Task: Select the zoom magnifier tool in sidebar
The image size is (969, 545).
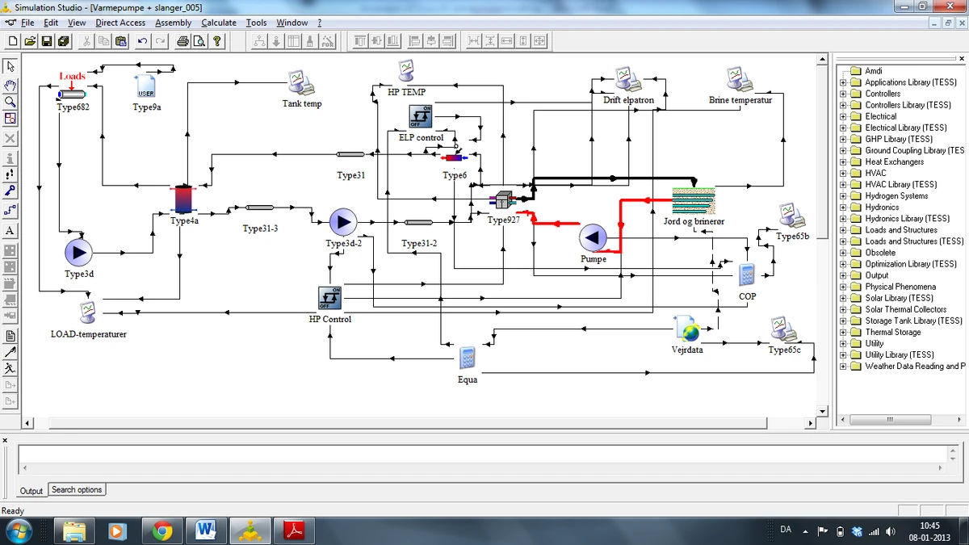Action: [x=10, y=102]
